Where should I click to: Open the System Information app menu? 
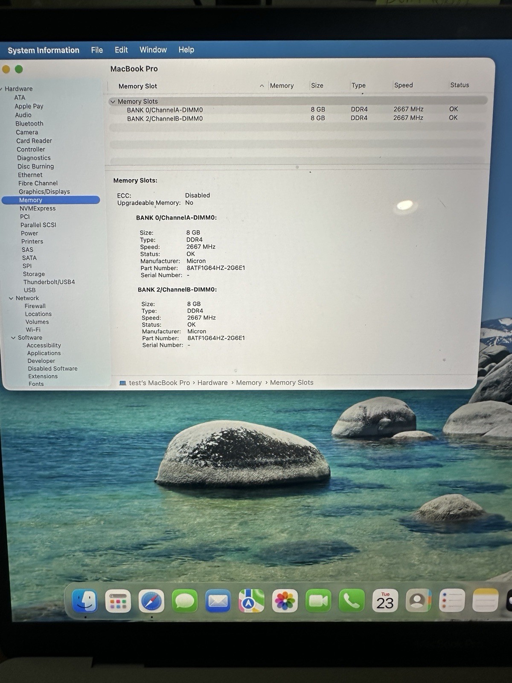(44, 50)
